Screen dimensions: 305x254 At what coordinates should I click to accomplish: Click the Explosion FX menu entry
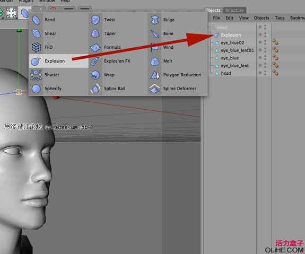click(x=117, y=61)
